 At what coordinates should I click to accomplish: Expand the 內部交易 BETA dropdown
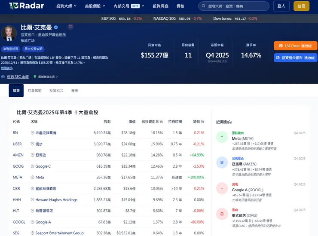pyautogui.click(x=129, y=6)
